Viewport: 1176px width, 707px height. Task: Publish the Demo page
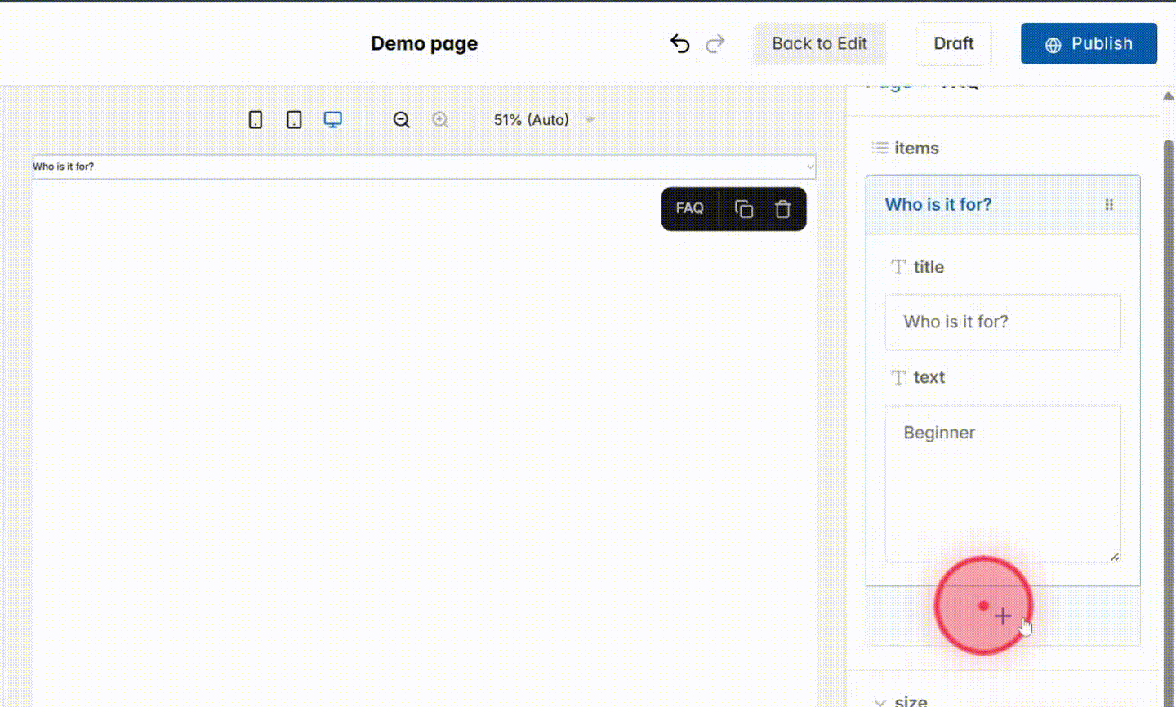coord(1089,44)
